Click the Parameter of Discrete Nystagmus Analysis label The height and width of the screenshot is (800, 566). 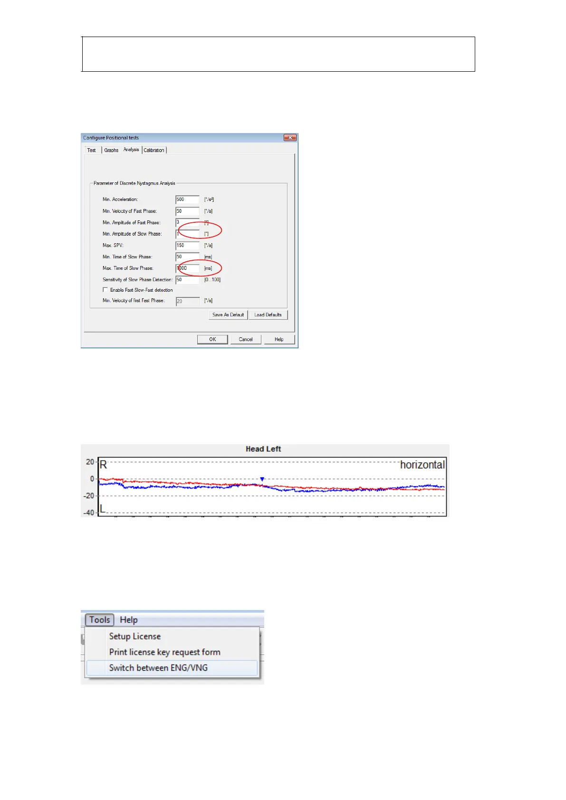pos(134,183)
